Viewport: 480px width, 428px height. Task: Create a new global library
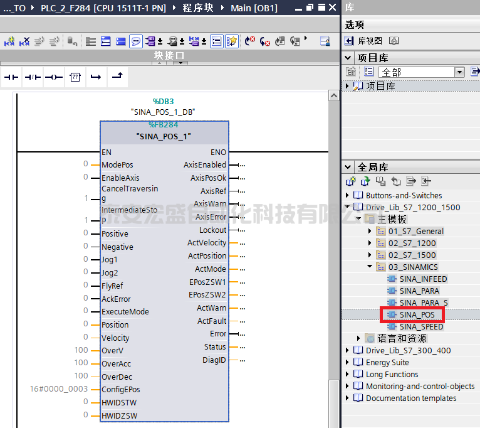pos(351,181)
